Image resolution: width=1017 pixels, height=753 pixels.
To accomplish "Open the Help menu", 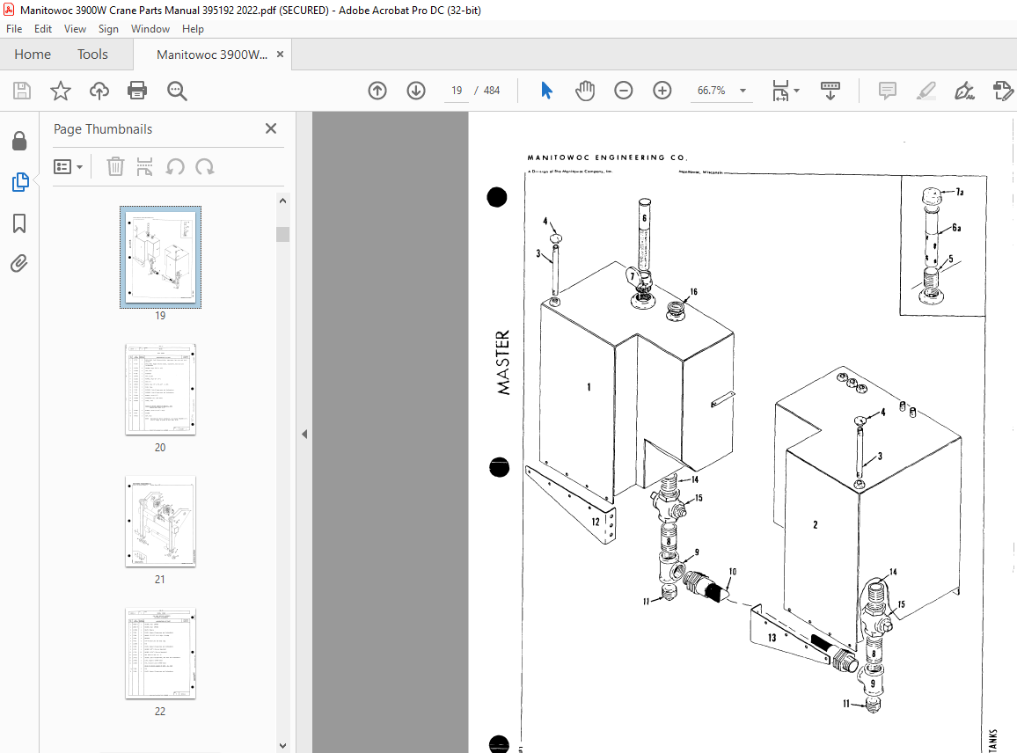I will pyautogui.click(x=193, y=29).
